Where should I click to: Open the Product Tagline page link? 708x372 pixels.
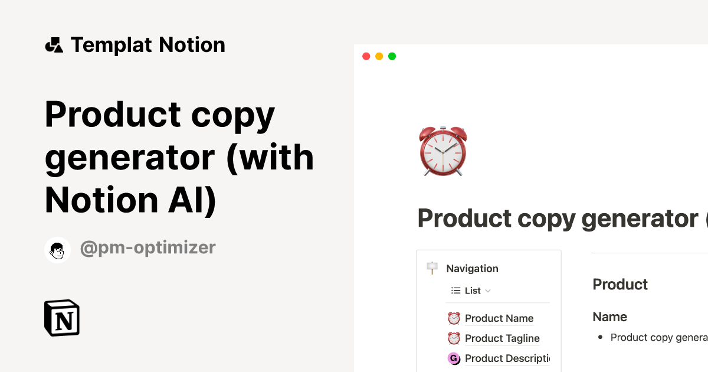point(502,338)
